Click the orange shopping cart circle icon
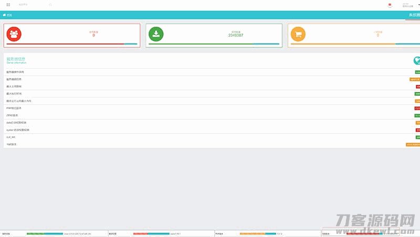 pyautogui.click(x=298, y=34)
